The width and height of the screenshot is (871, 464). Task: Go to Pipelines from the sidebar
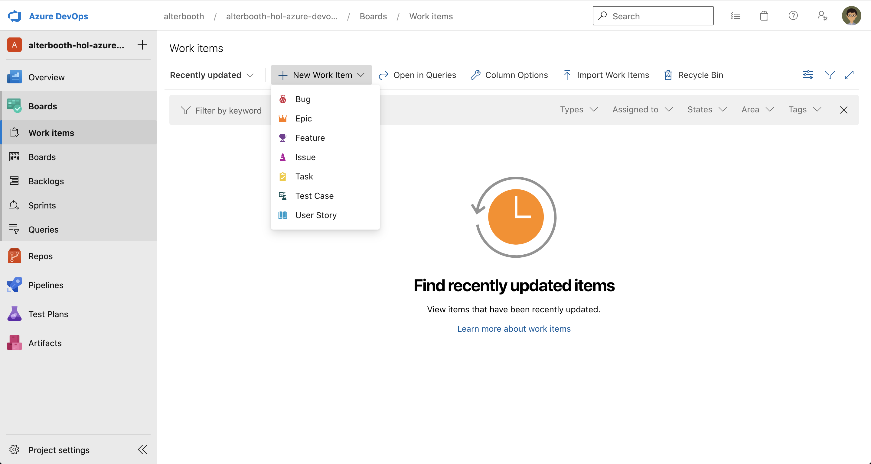point(46,285)
